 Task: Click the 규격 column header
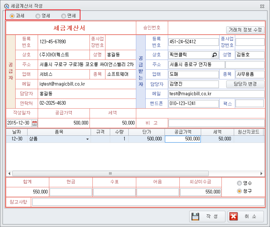pyautogui.click(x=100, y=132)
